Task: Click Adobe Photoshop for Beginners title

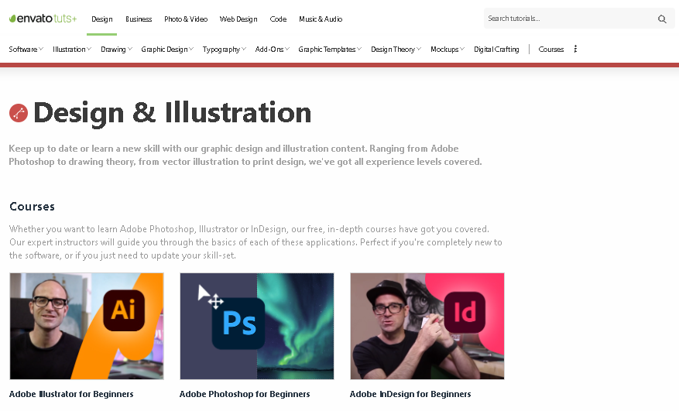Action: (x=245, y=394)
